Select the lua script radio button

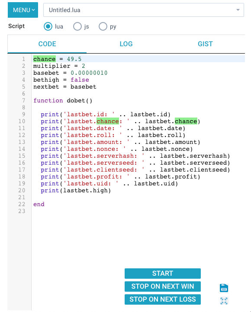[48, 26]
